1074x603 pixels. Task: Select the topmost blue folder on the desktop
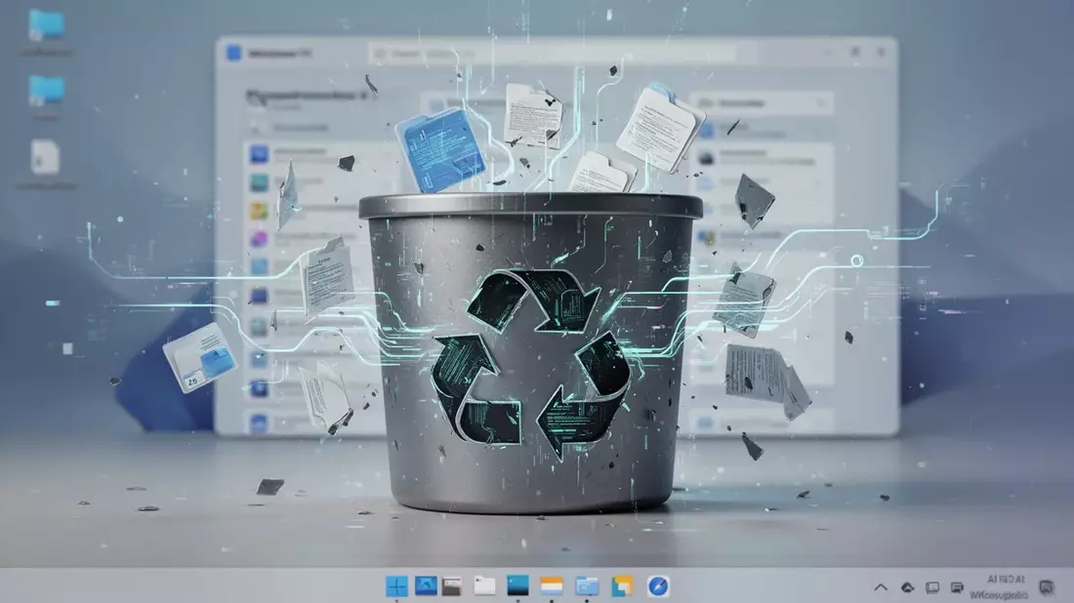click(x=47, y=24)
